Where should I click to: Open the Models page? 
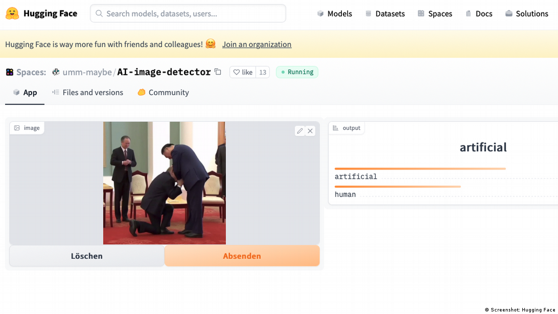(x=334, y=14)
